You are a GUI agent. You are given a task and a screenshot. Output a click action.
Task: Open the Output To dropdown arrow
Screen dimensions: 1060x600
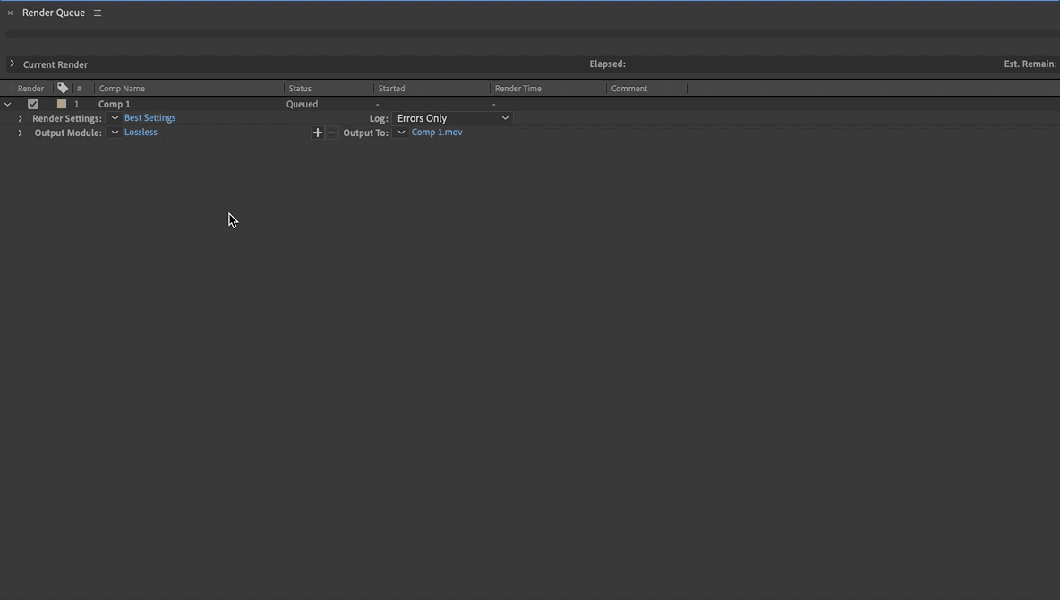[x=401, y=132]
